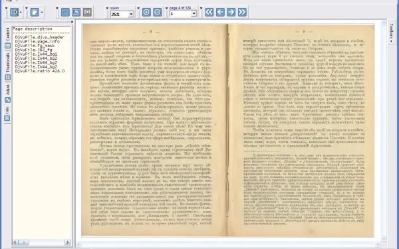399x249 pixels.
Task: Open the dropdown arrow beside the page mode icon
Action: point(42,12)
